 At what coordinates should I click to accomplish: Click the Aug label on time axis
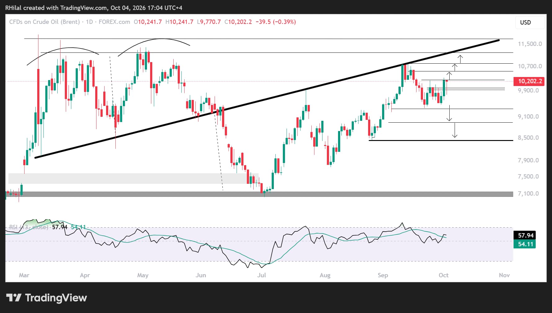[x=325, y=275]
